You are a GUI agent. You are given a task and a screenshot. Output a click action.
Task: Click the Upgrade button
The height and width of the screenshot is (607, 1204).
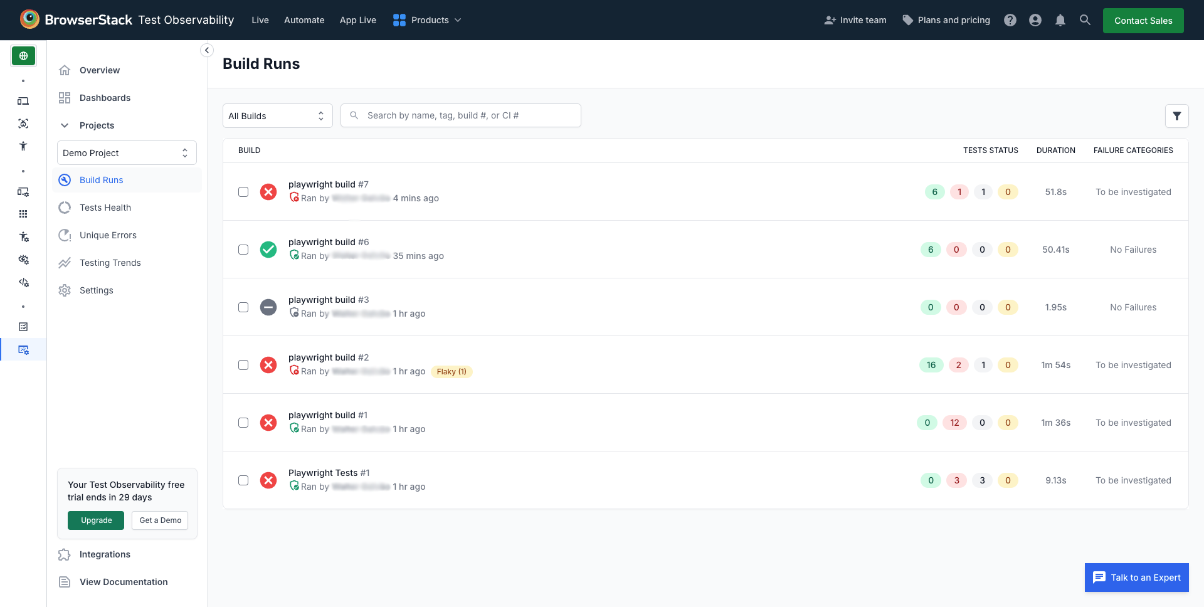96,520
